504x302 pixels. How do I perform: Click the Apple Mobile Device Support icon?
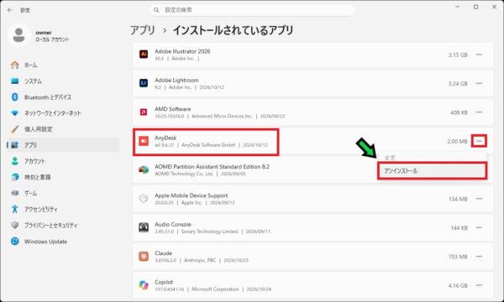144,199
